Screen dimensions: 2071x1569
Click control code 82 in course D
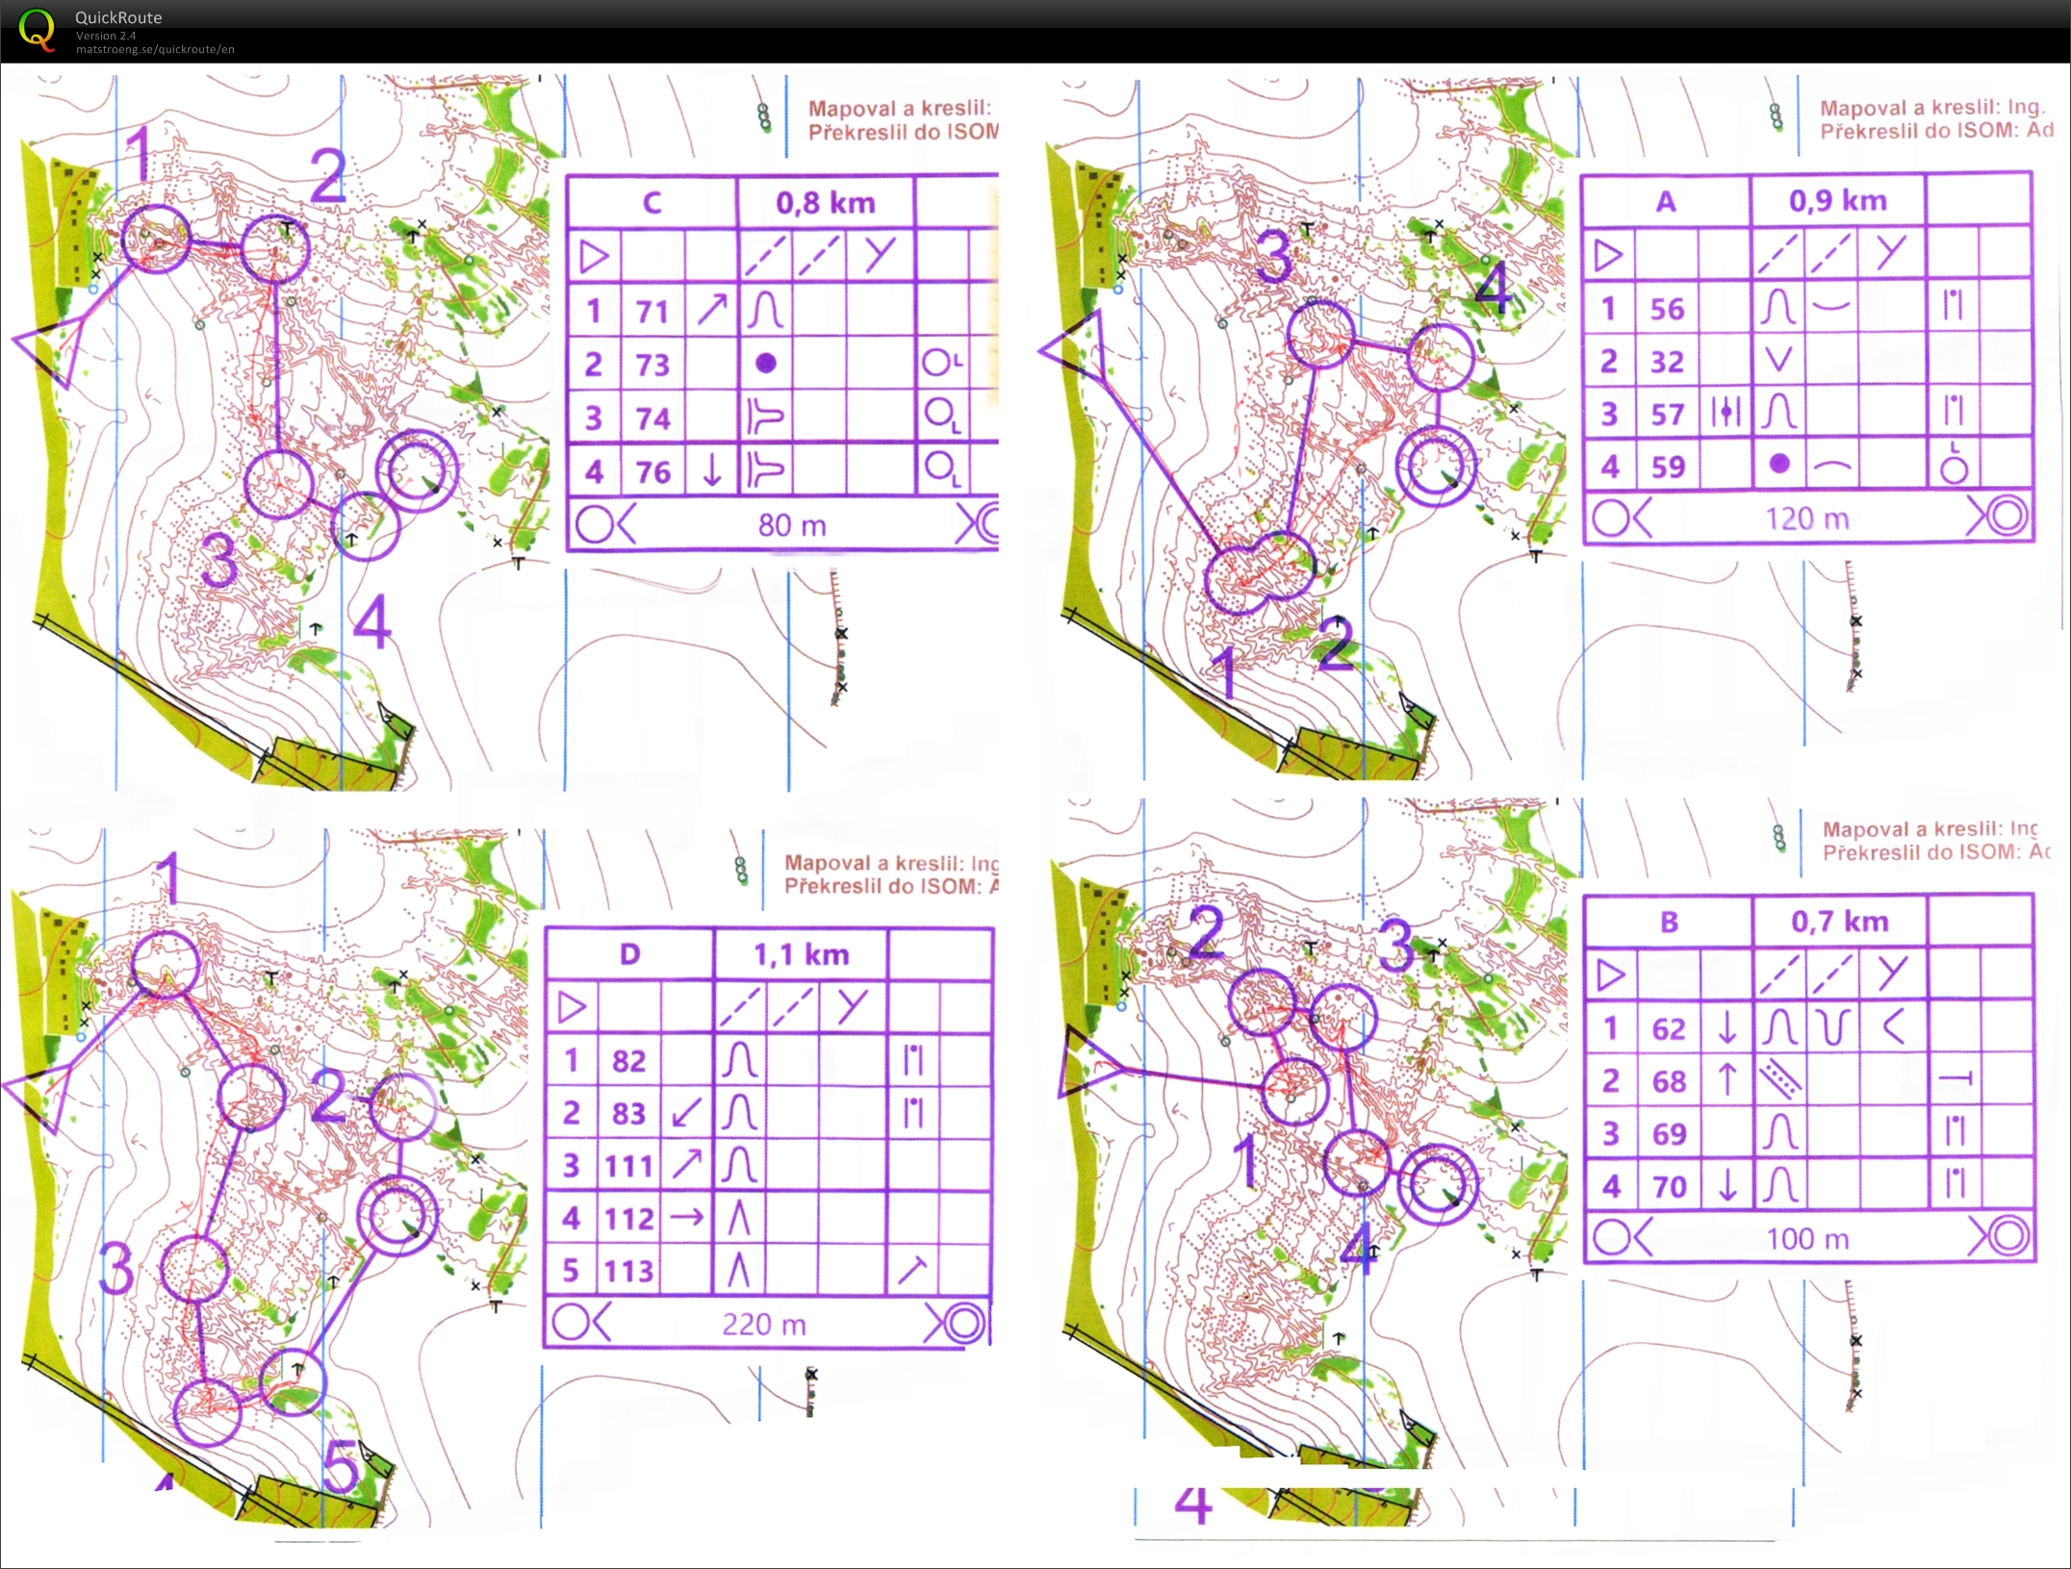pos(628,1060)
